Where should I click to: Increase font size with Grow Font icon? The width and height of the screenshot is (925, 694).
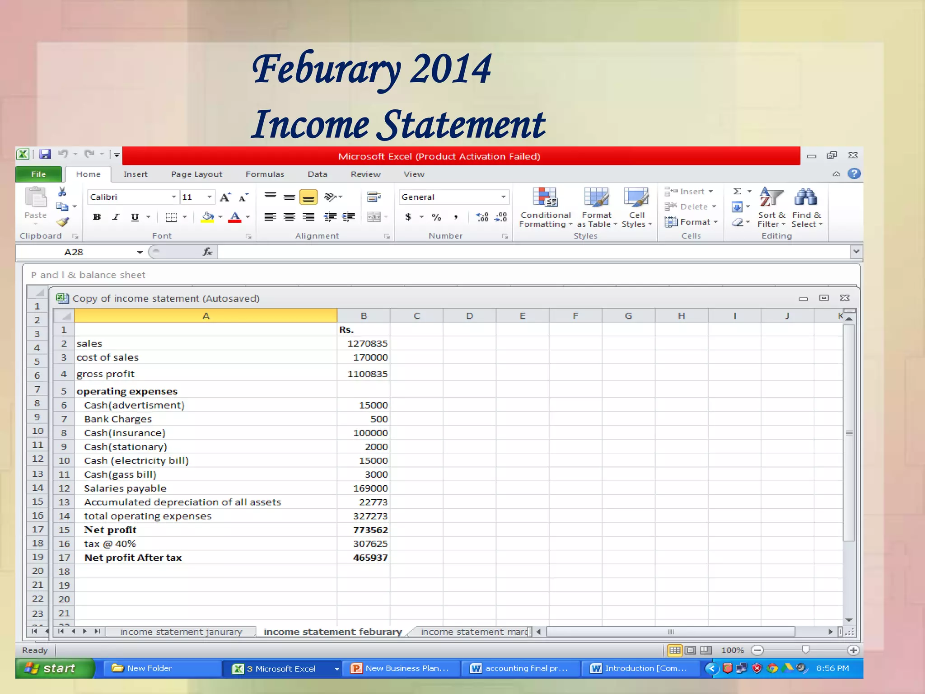coord(225,197)
